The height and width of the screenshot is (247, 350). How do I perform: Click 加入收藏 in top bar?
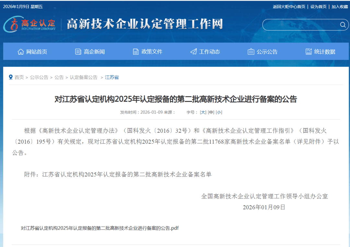click(x=339, y=7)
